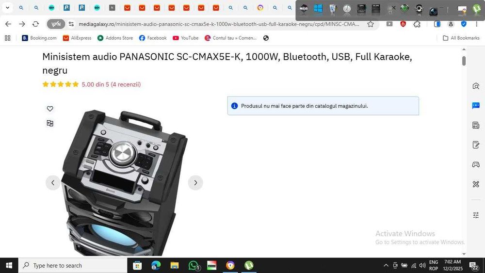Image resolution: width=485 pixels, height=273 pixels.
Task: Open the sidebar customize sliders icon
Action: [x=476, y=215]
